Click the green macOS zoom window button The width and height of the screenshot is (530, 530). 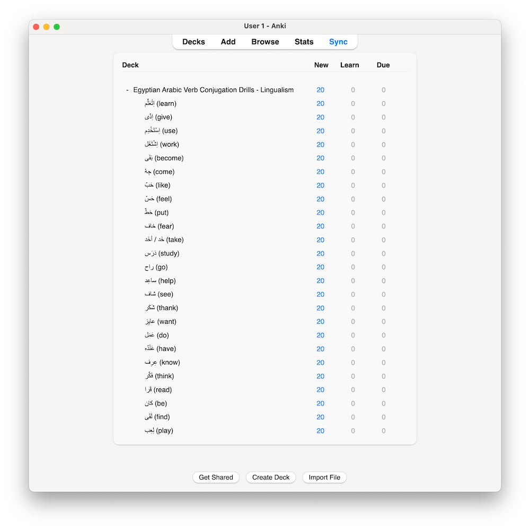click(57, 26)
